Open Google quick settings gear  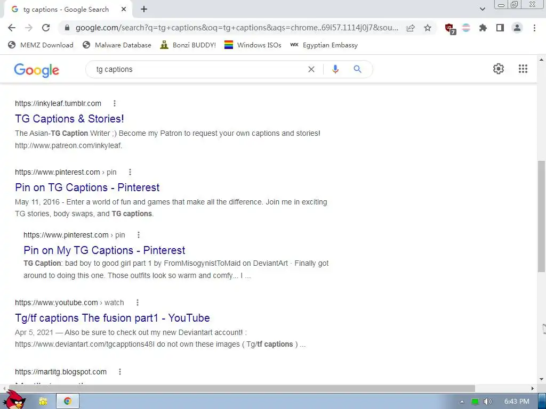tap(499, 69)
